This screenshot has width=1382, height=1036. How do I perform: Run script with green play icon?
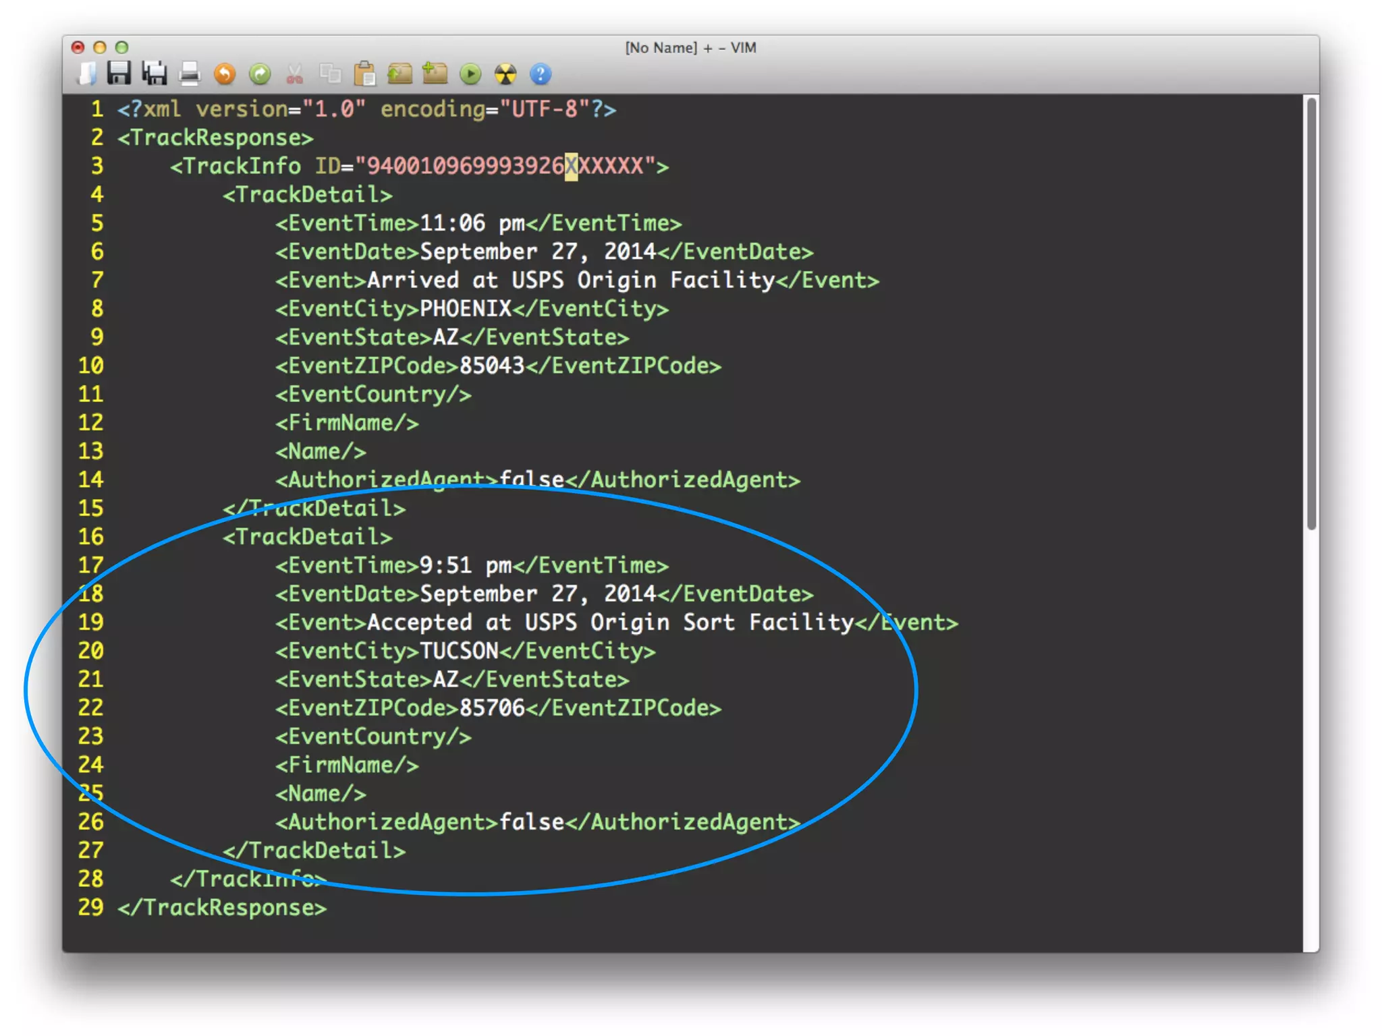pos(470,74)
